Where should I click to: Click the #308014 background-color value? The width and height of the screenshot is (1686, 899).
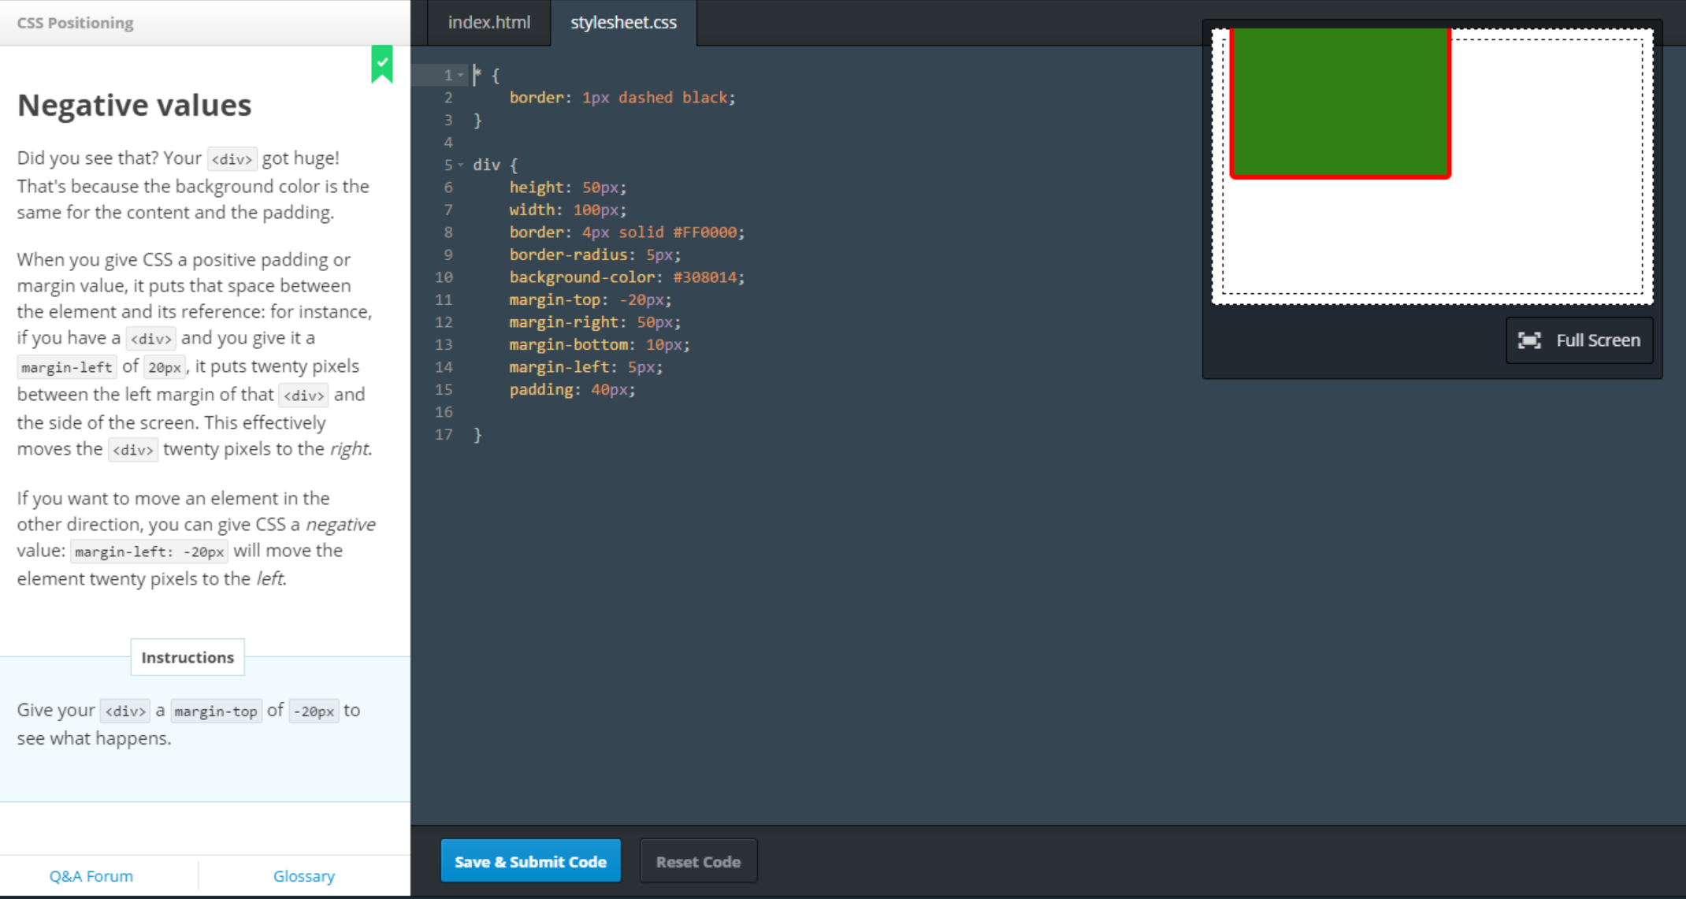pyautogui.click(x=704, y=277)
